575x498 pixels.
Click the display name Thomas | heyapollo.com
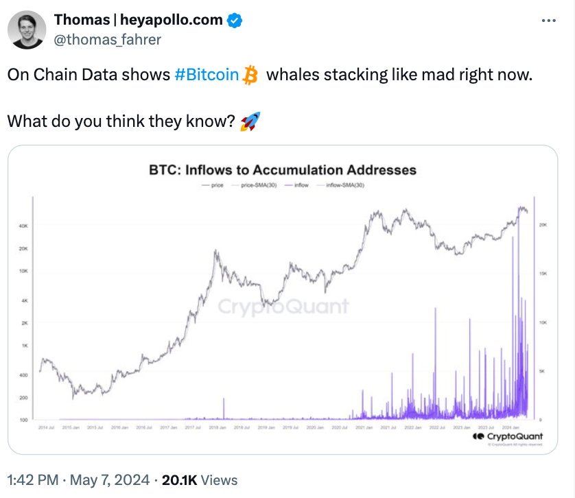click(138, 20)
